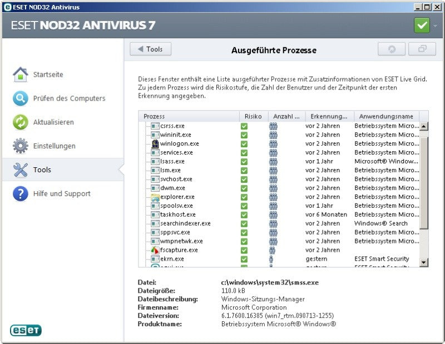Click the open-in-new-window button in the header

[x=422, y=49]
